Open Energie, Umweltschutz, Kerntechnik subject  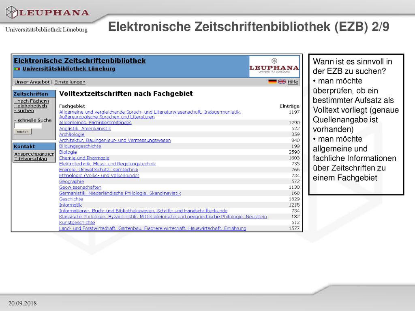pos(98,170)
